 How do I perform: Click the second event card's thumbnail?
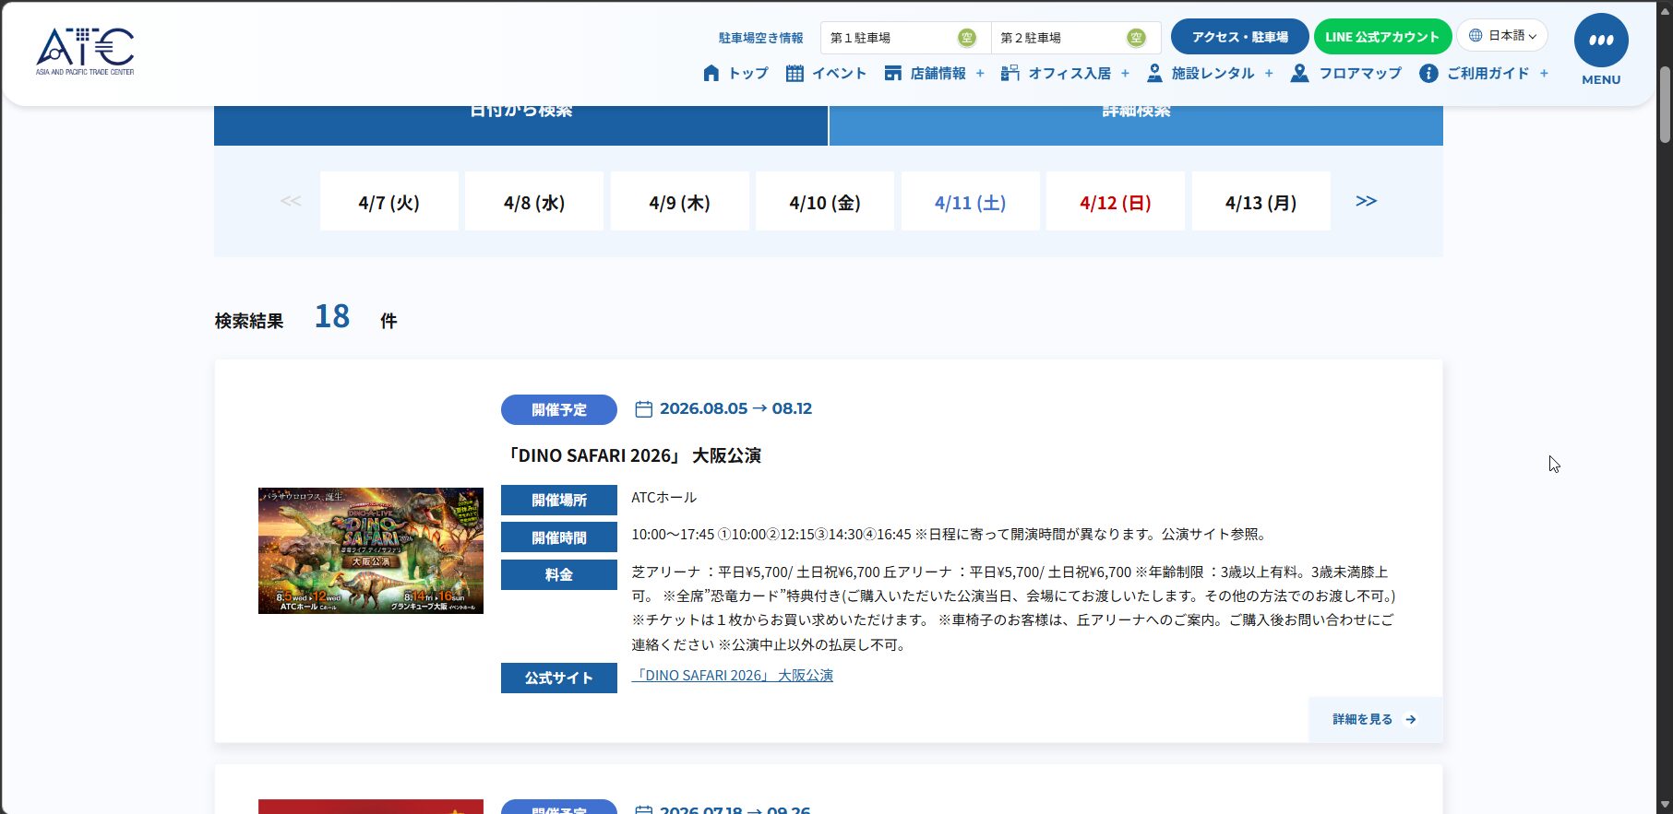[371, 807]
